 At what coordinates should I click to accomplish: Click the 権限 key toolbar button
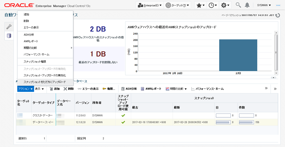pyautogui.click(x=109, y=89)
